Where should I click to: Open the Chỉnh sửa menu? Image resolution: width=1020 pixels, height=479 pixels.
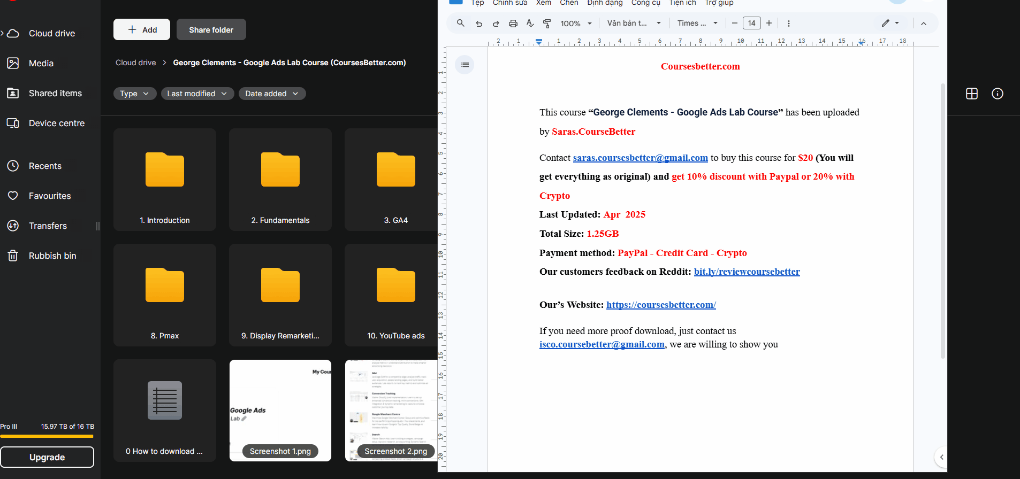click(x=510, y=3)
